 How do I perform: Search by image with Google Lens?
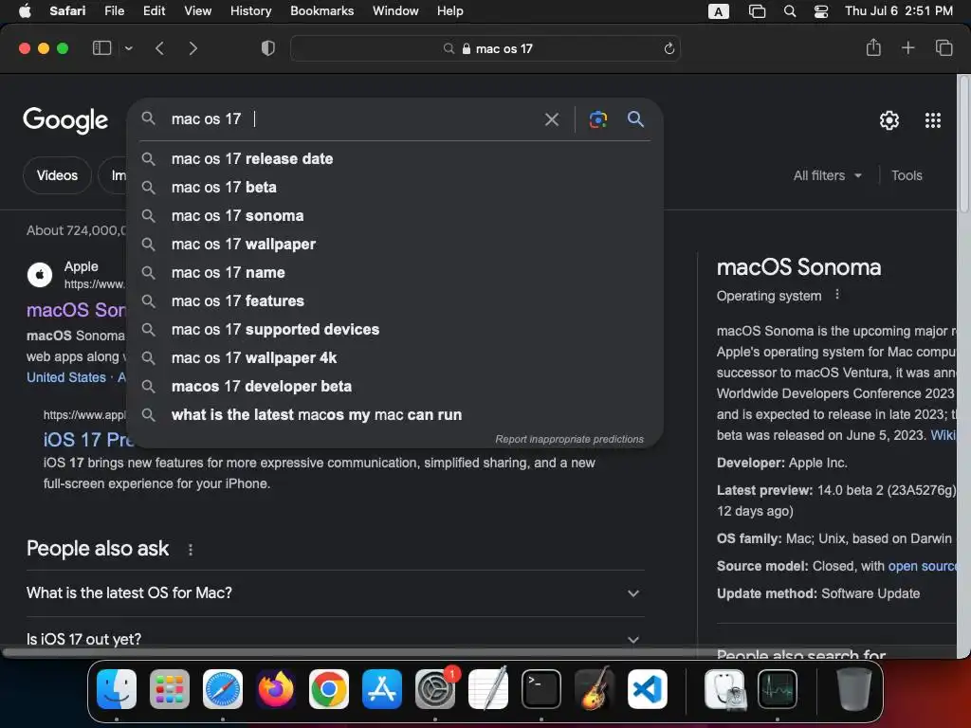(598, 119)
